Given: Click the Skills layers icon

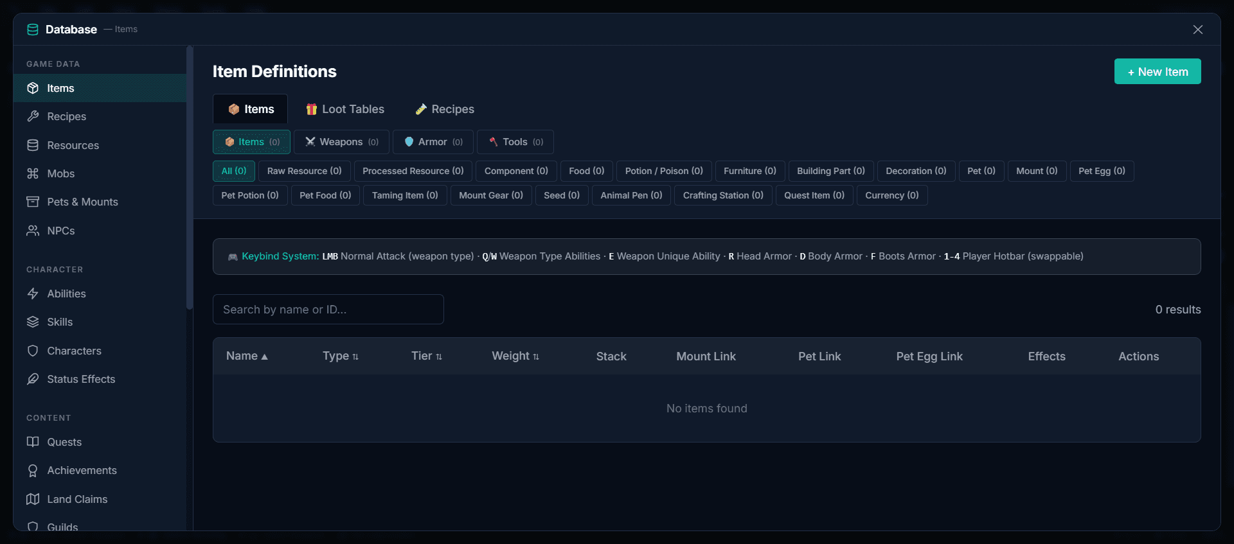Looking at the screenshot, I should pos(33,322).
